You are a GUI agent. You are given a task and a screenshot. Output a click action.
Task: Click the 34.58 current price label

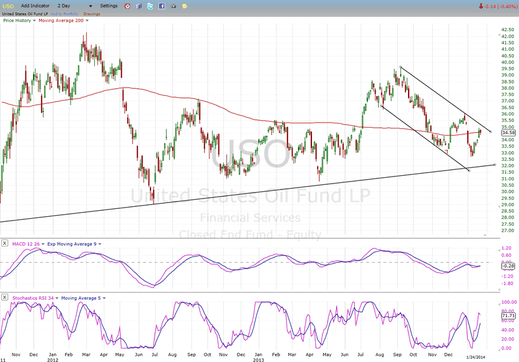509,133
